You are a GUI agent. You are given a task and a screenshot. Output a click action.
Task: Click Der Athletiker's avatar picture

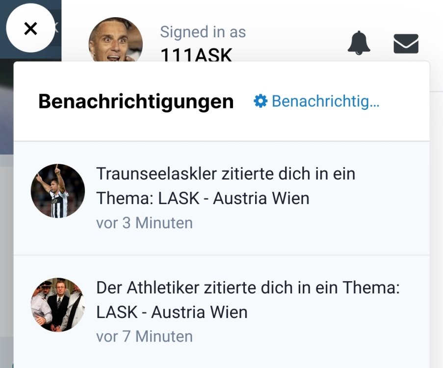(58, 305)
